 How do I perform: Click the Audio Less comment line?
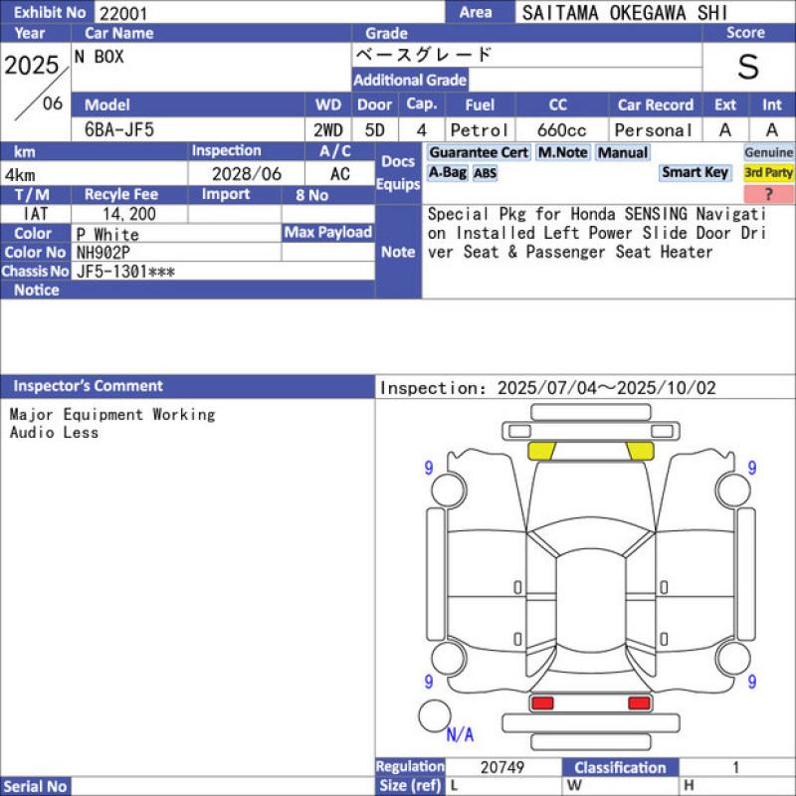[54, 433]
